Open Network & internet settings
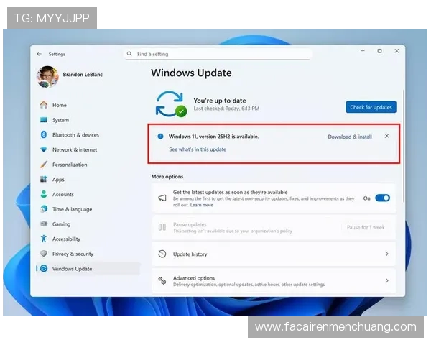The image size is (431, 345). coord(75,149)
